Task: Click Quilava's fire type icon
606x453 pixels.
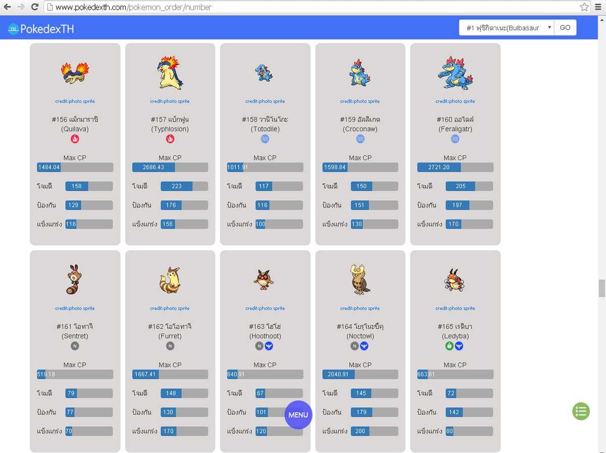Action: point(75,139)
